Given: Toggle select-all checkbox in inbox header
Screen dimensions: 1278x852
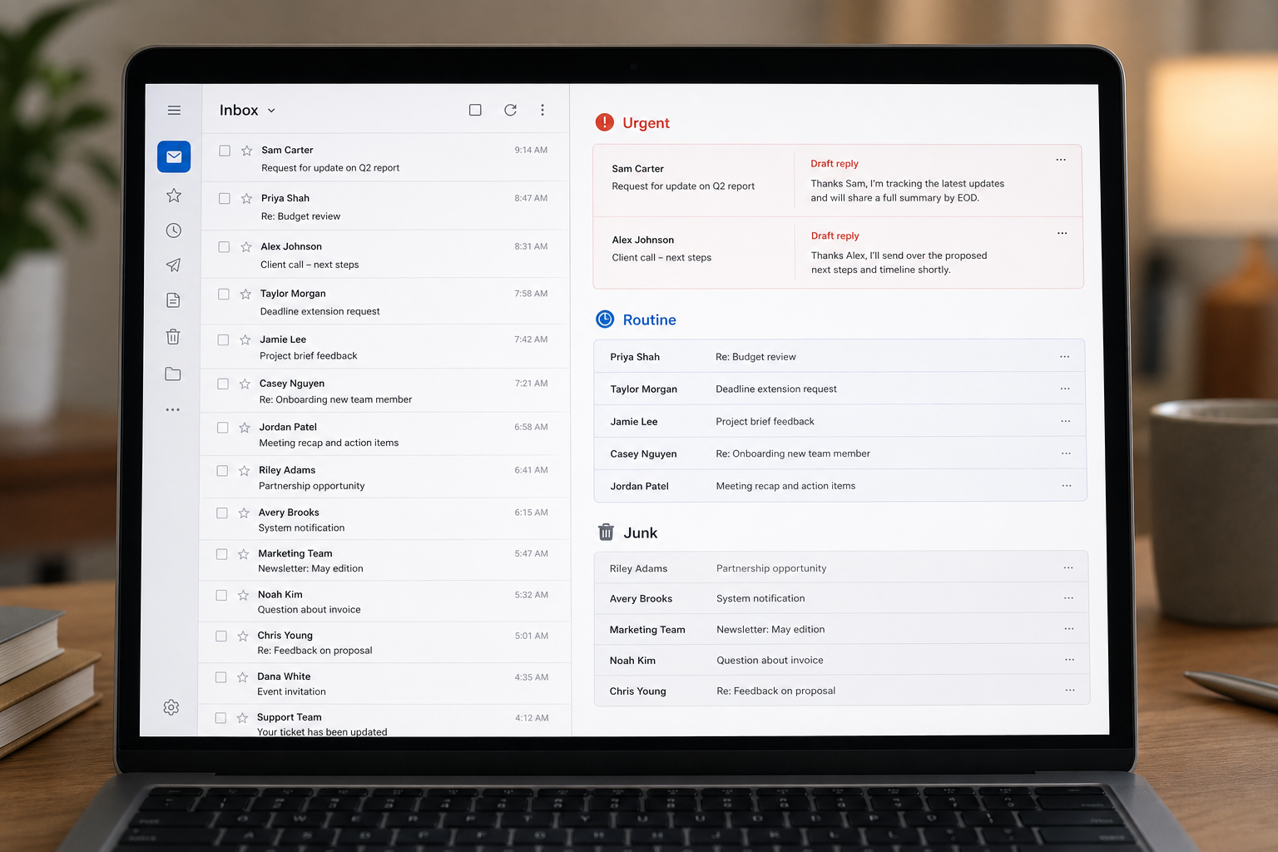Looking at the screenshot, I should click(x=475, y=110).
